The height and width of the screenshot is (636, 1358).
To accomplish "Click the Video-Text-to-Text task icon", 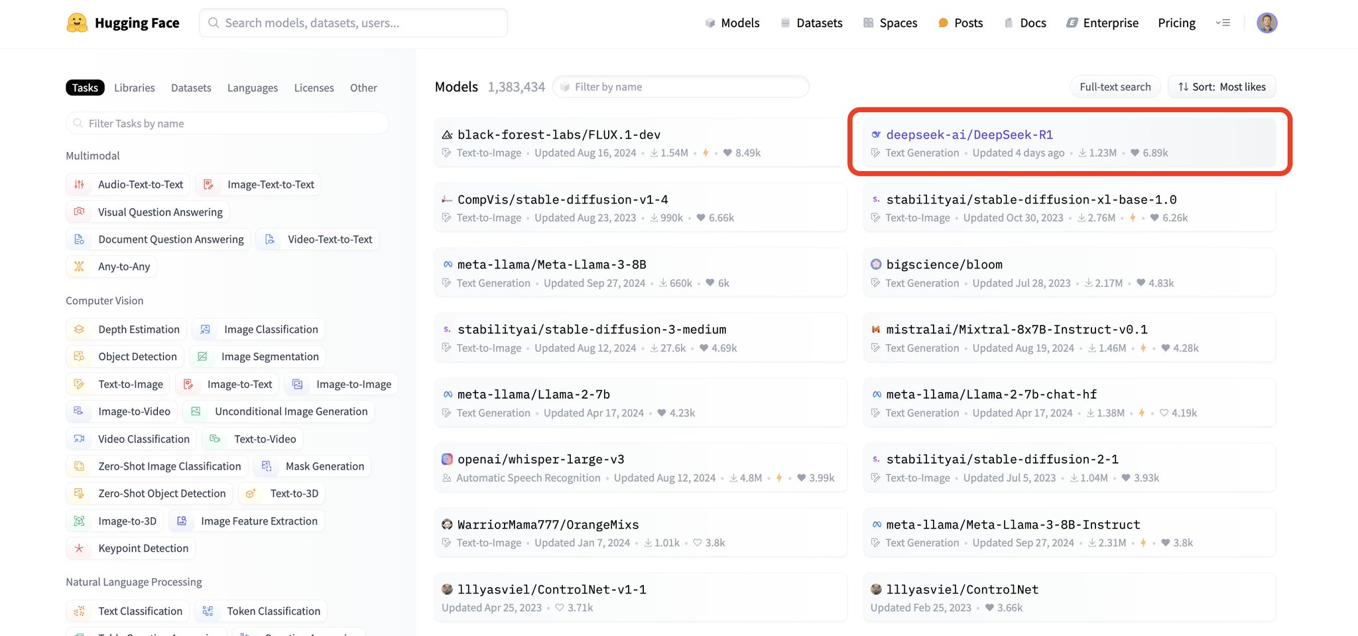I will [269, 239].
